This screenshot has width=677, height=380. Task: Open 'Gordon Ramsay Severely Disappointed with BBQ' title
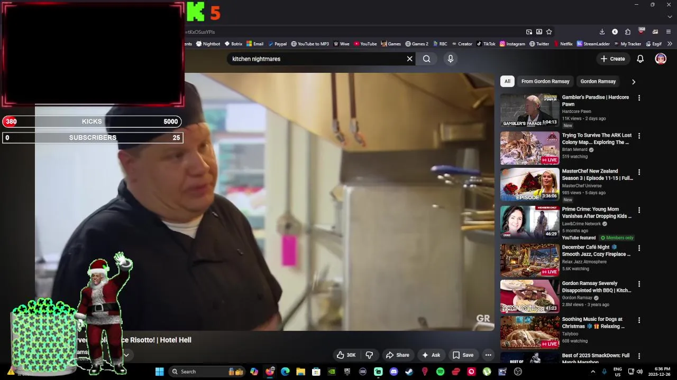coord(597,287)
